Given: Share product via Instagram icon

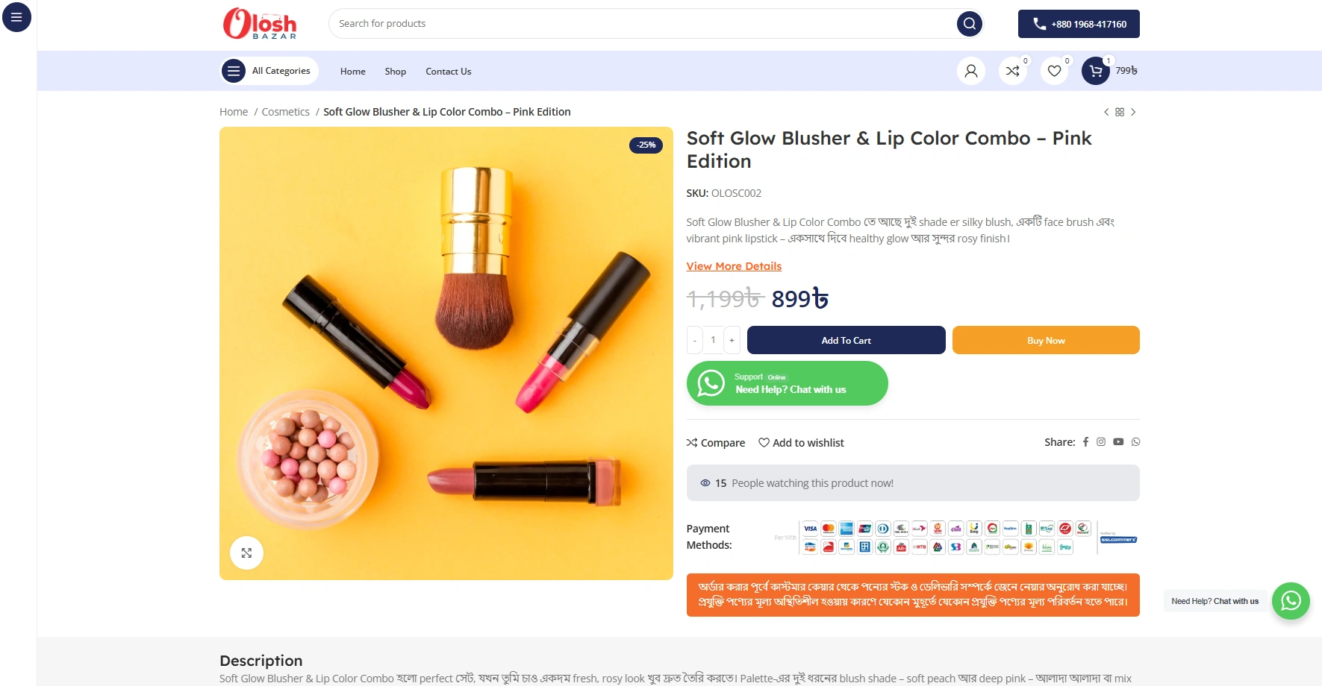Looking at the screenshot, I should point(1101,442).
